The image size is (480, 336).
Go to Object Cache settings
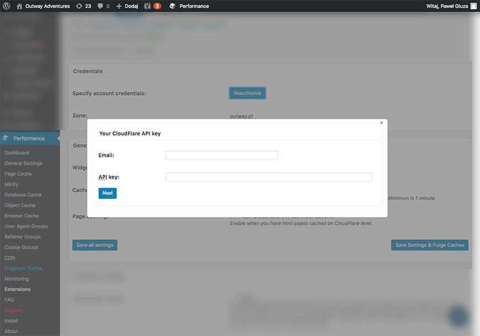click(x=20, y=205)
